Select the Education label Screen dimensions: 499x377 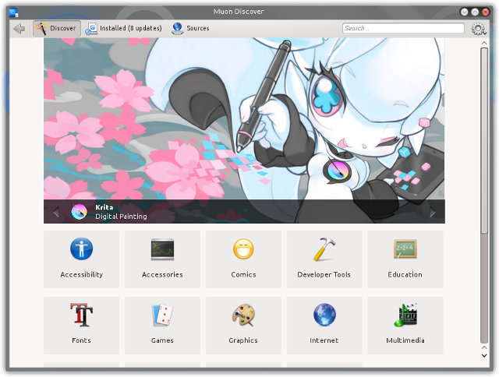405,275
